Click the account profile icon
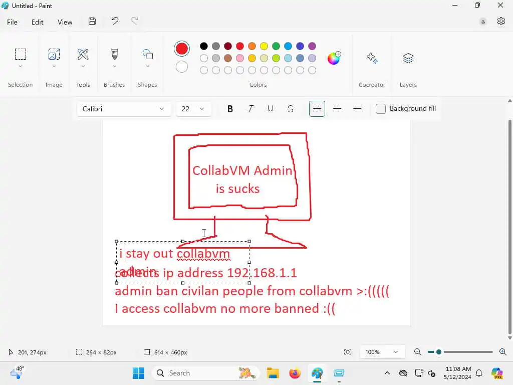 pos(483,22)
